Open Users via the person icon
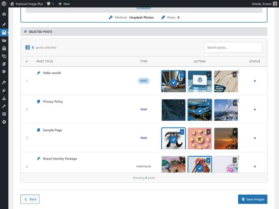The height and width of the screenshot is (209, 279). click(4, 98)
